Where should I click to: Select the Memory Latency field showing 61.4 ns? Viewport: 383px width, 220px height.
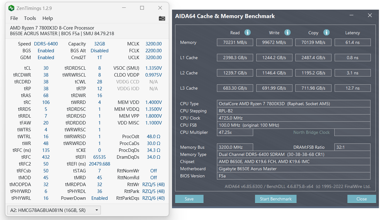(x=352, y=42)
